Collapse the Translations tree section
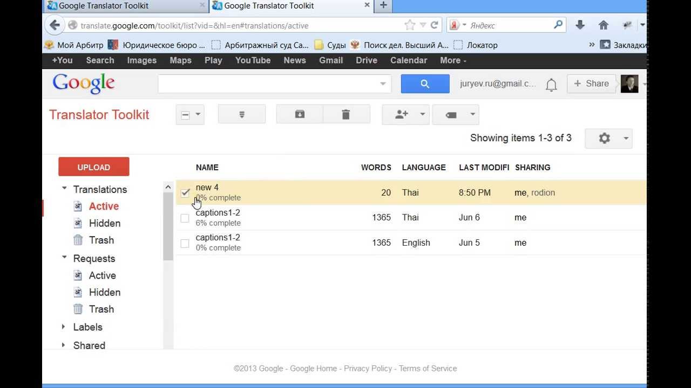This screenshot has width=691, height=388. pyautogui.click(x=64, y=189)
